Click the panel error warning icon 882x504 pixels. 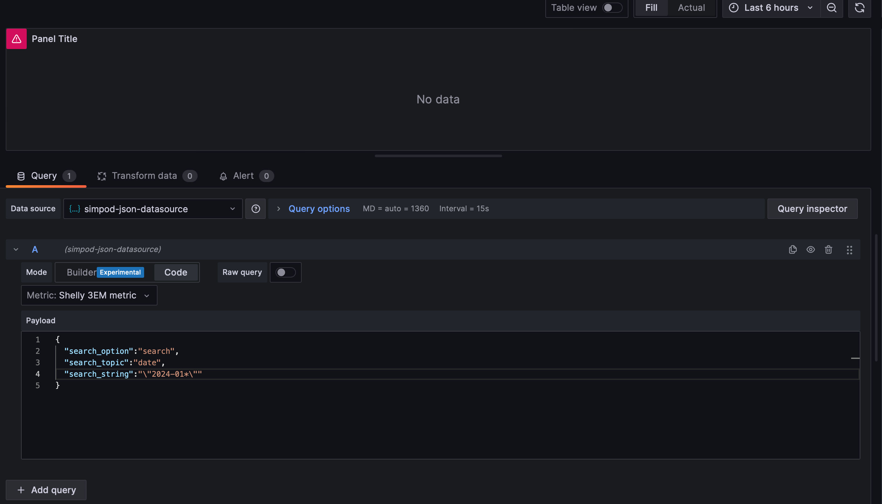point(16,39)
